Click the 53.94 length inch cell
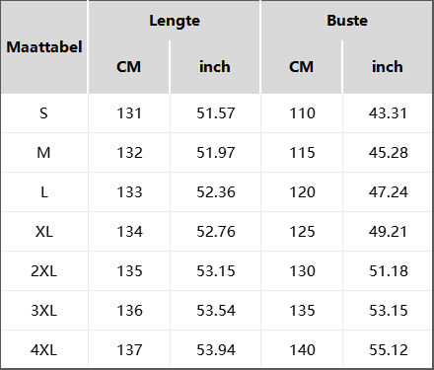The height and width of the screenshot is (370, 434). click(216, 350)
